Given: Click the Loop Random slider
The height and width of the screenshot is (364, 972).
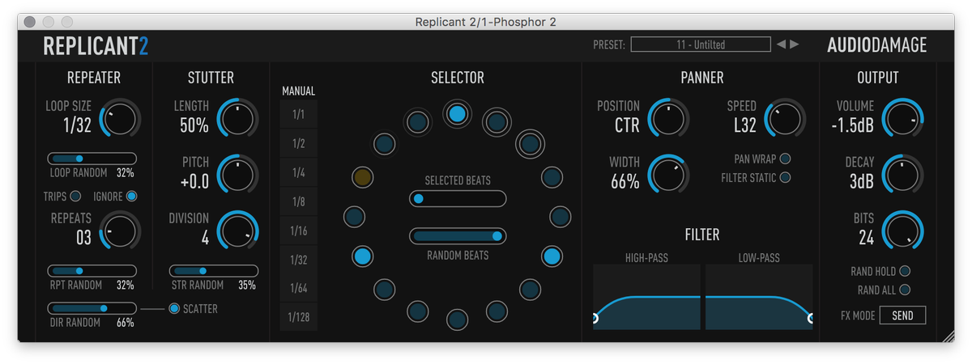Looking at the screenshot, I should (92, 159).
